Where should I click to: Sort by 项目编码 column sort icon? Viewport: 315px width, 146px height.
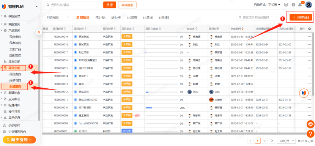point(65,29)
